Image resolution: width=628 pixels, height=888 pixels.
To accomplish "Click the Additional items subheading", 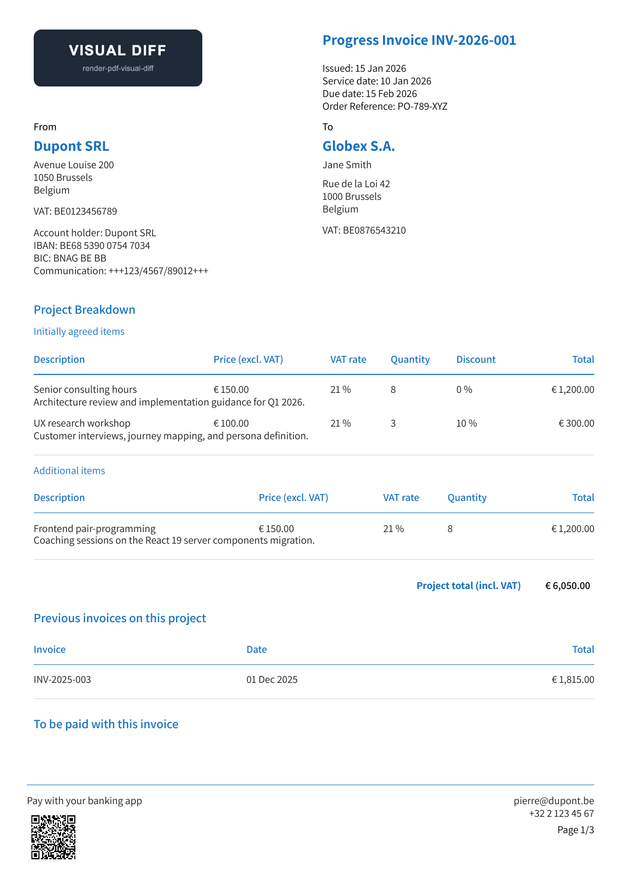I will click(69, 471).
